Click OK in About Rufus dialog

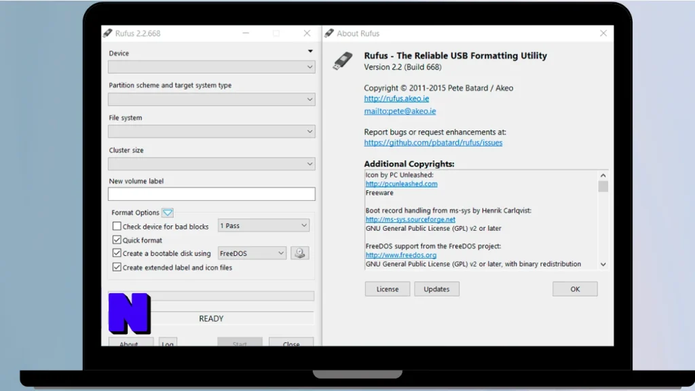point(575,289)
